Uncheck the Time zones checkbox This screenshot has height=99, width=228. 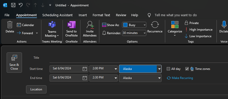[x=187, y=69]
